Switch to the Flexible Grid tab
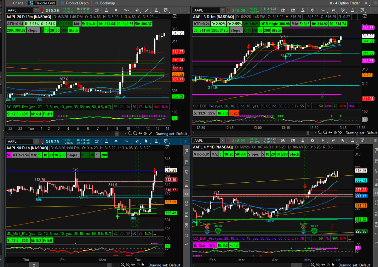 point(42,3)
